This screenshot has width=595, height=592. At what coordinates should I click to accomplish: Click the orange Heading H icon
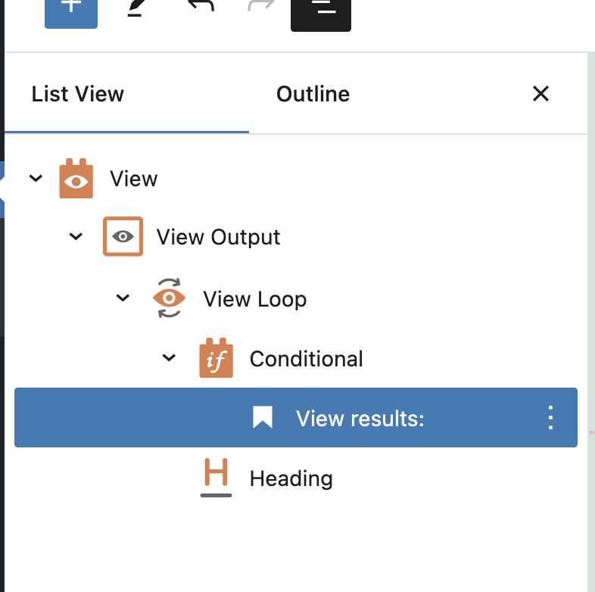[x=216, y=477]
